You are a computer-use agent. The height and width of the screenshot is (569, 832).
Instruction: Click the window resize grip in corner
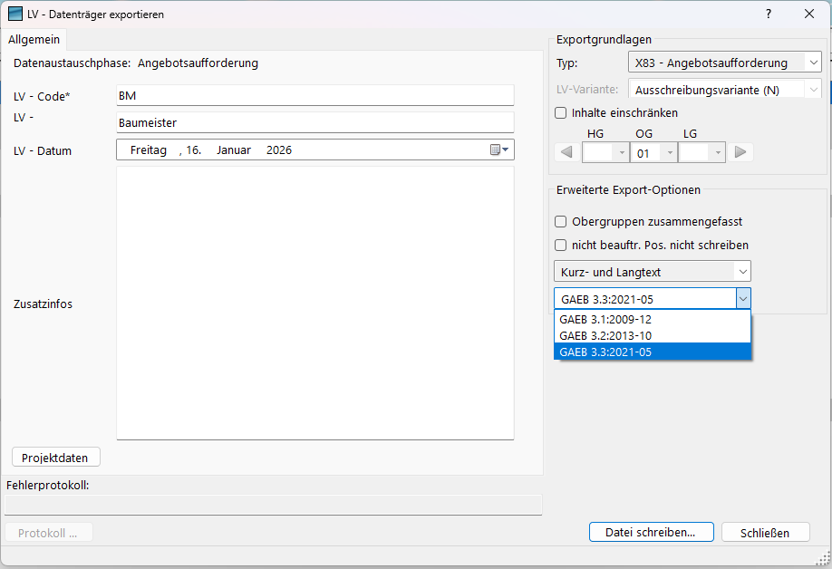point(823,558)
